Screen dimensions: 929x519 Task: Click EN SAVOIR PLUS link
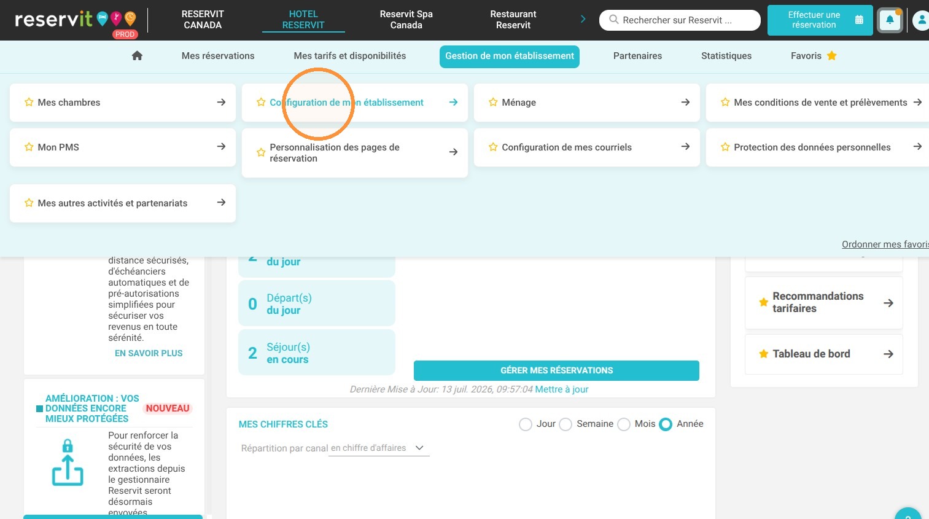click(149, 353)
